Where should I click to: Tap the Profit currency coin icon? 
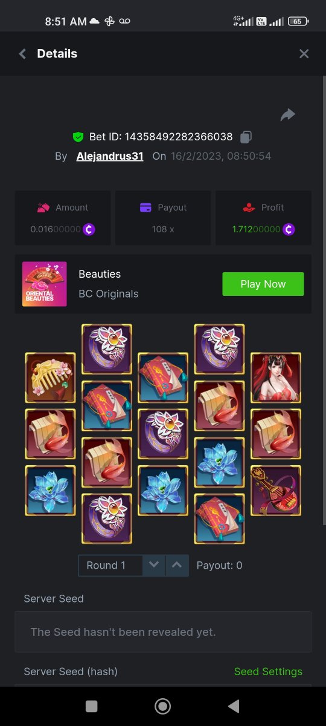point(289,229)
